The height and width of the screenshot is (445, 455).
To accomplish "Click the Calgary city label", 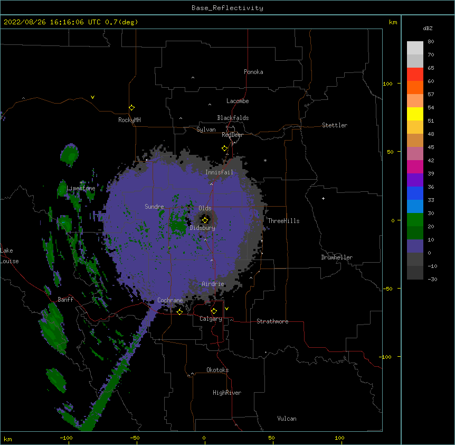I will (x=211, y=319).
